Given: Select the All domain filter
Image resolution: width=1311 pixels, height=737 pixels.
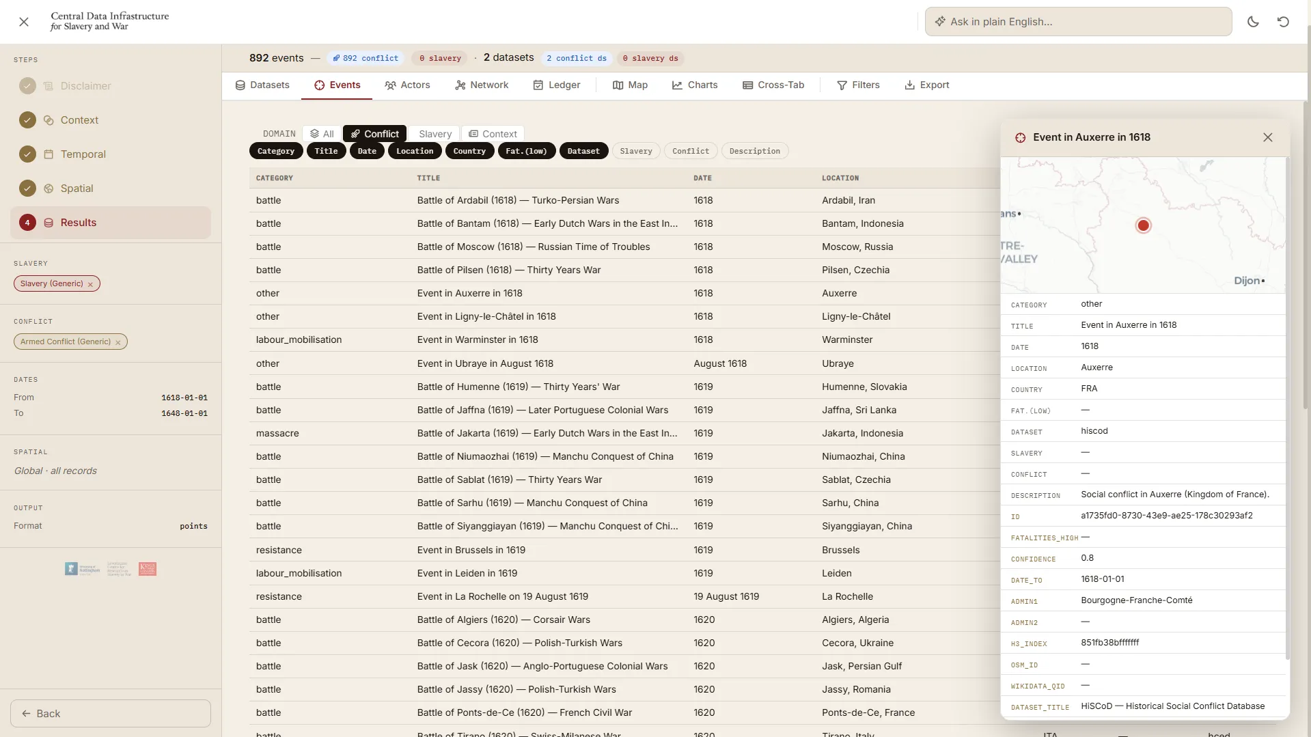Looking at the screenshot, I should click(x=322, y=134).
